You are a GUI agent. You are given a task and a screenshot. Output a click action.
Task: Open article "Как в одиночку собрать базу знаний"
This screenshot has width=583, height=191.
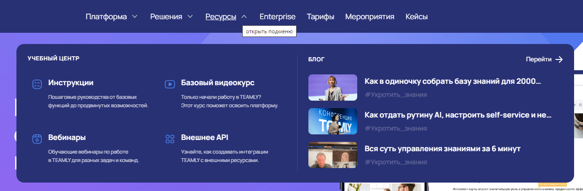tap(453, 81)
